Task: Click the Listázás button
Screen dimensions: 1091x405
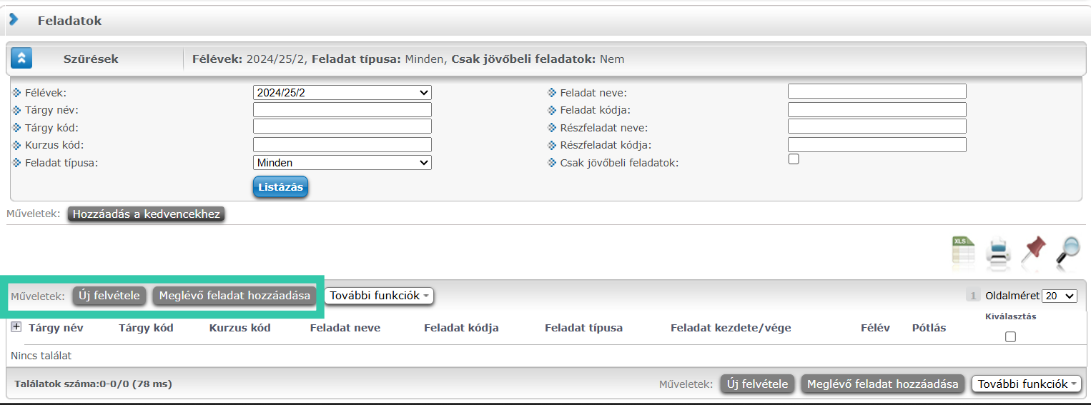Action: point(280,187)
